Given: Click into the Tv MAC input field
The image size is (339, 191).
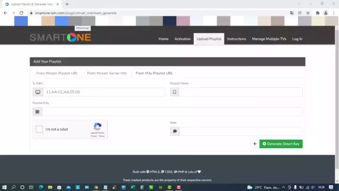Looking at the screenshot, I should click(104, 92).
